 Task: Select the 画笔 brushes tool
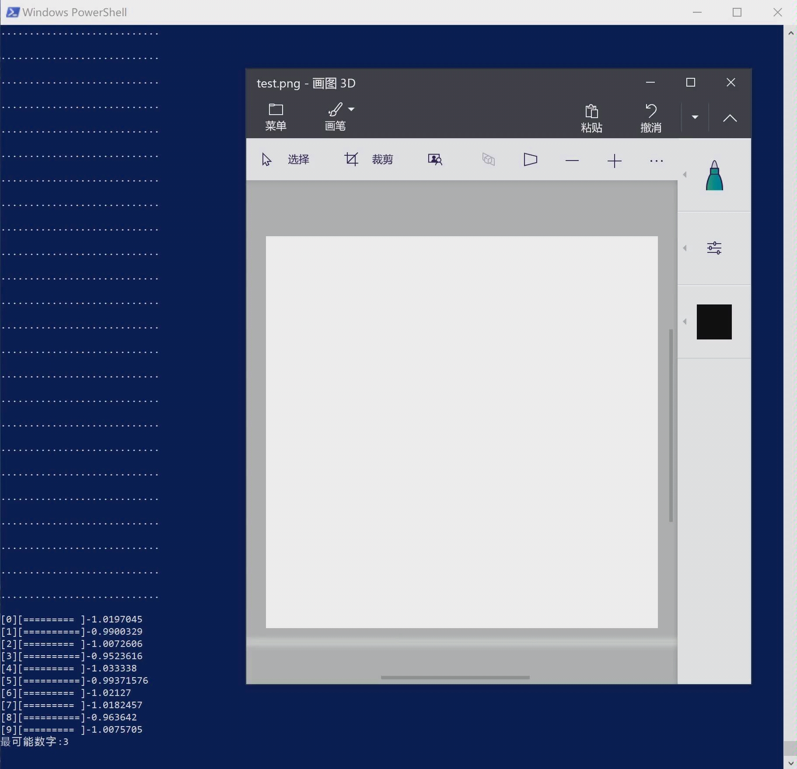click(335, 118)
